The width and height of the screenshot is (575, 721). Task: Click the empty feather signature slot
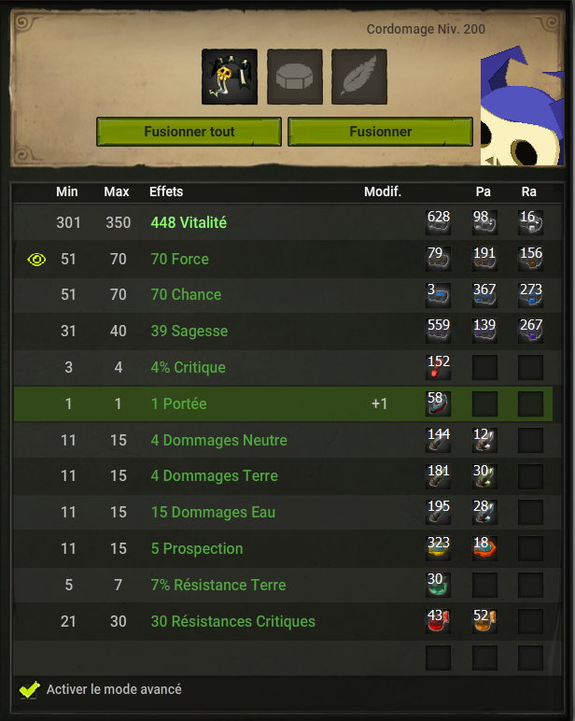point(359,77)
